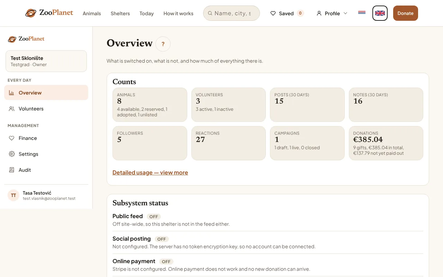Click the Counts heading
This screenshot has height=277, width=443.
point(124,82)
